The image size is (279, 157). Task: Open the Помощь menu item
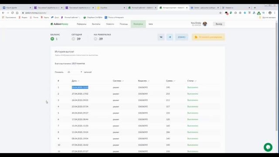(x=124, y=24)
